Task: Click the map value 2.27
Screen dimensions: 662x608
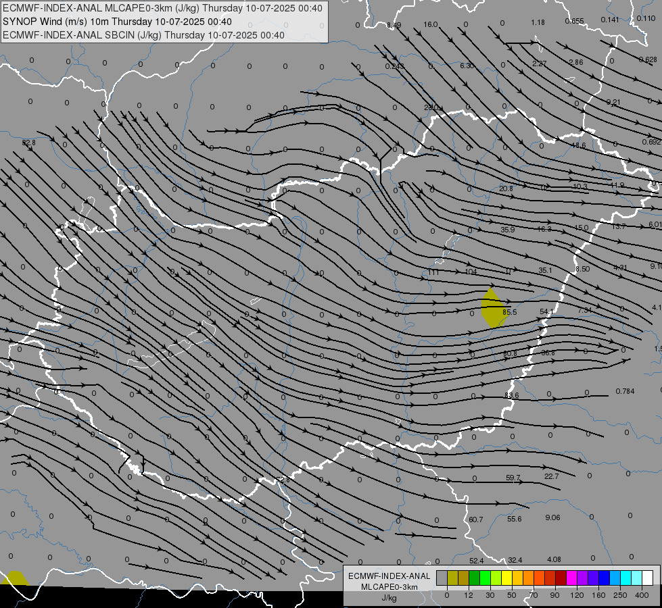Action: [539, 64]
